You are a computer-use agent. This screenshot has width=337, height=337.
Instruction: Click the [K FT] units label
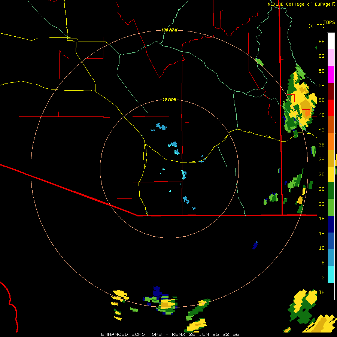click(x=316, y=26)
